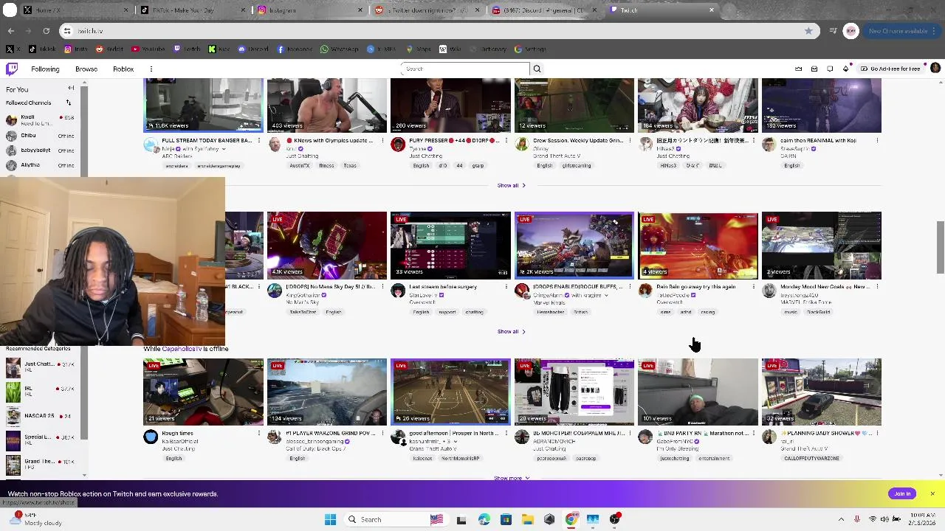Click the browser back arrow
The height and width of the screenshot is (531, 945).
point(11,31)
